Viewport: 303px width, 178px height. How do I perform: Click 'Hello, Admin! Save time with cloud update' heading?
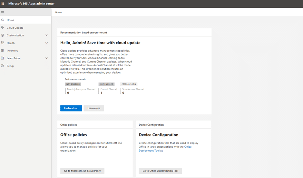[100, 43]
